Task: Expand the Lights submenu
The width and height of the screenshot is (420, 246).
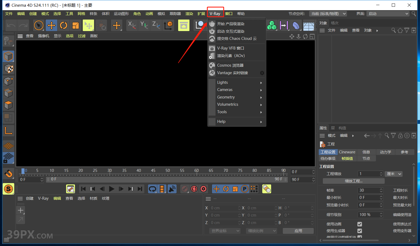Action: 237,82
